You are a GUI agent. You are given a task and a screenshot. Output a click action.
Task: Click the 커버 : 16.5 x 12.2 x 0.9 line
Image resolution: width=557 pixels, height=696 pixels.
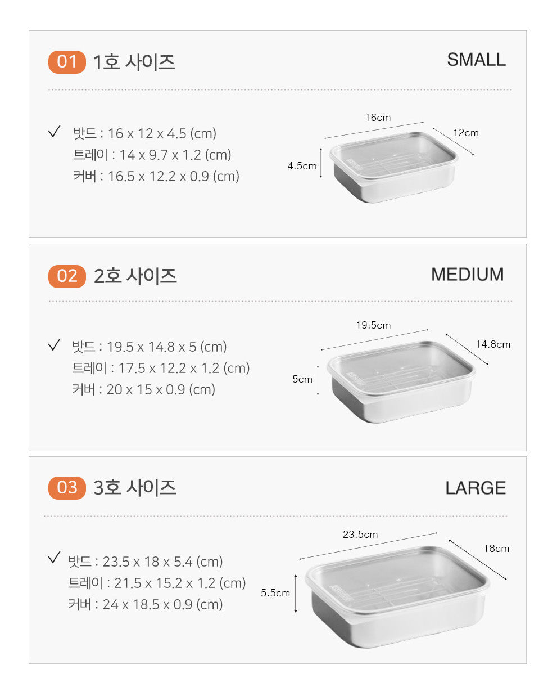coord(156,176)
